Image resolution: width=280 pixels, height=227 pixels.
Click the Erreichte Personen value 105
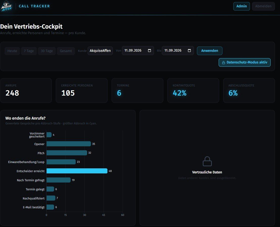pos(68,93)
